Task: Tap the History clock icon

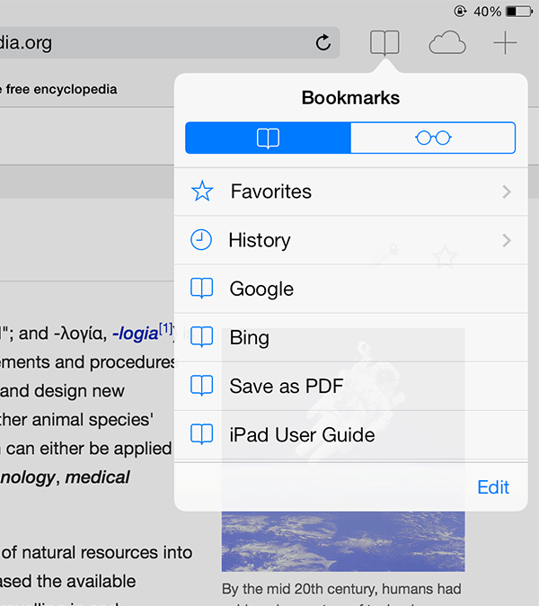Action: point(201,240)
